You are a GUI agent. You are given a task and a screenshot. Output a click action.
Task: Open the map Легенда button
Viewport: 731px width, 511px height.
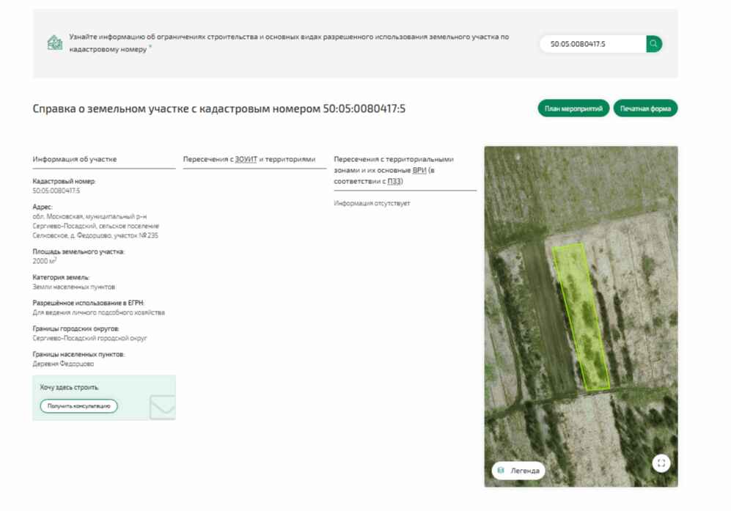click(518, 471)
